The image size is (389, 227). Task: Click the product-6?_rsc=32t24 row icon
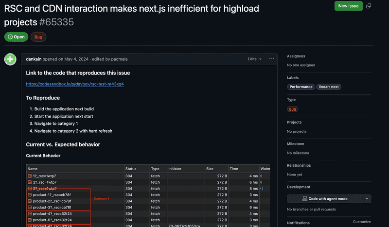30,220
